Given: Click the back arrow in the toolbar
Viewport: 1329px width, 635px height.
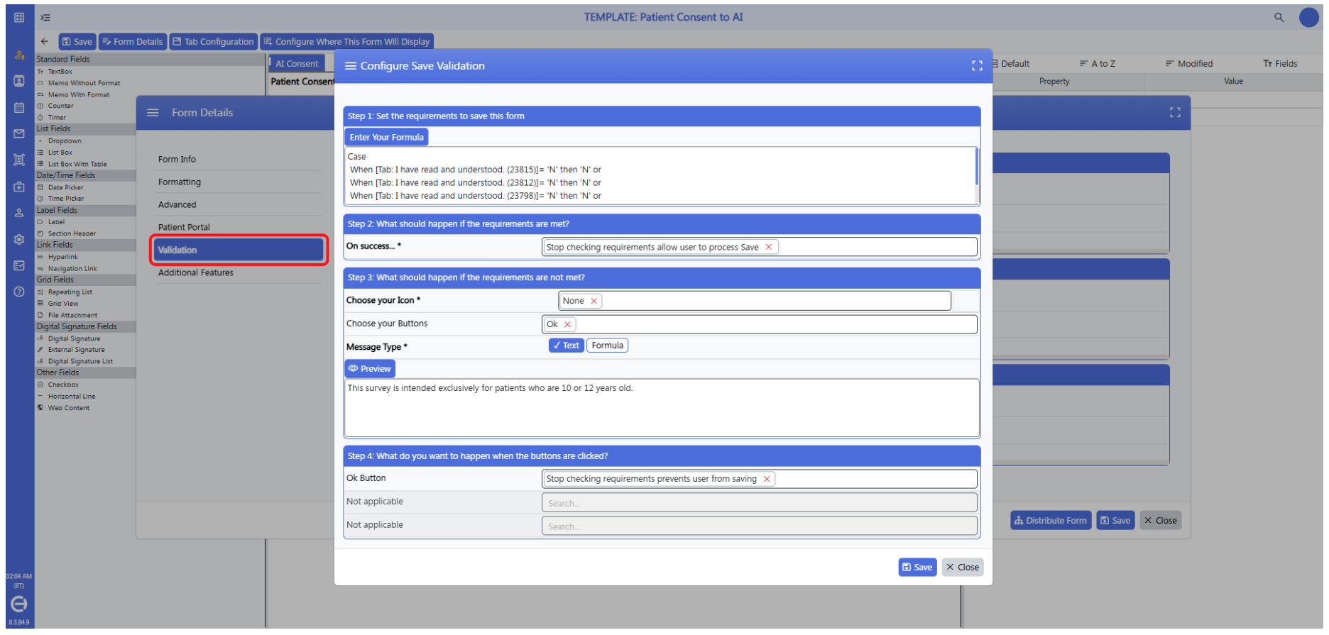Looking at the screenshot, I should (45, 41).
